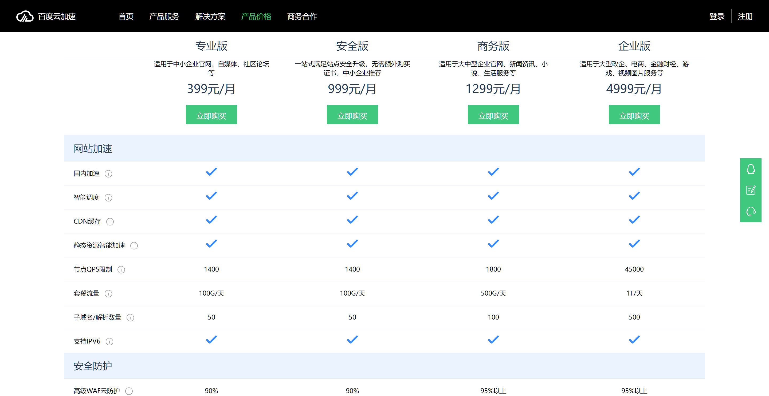Click the 安全防护 section header
Screen dimensions: 769x396
(x=384, y=366)
